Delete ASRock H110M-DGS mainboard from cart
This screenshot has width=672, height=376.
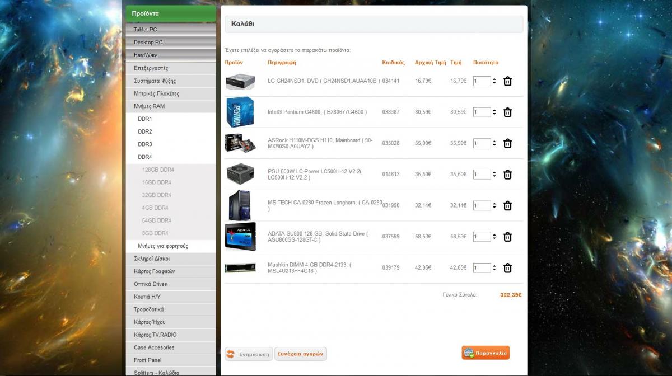click(x=507, y=143)
